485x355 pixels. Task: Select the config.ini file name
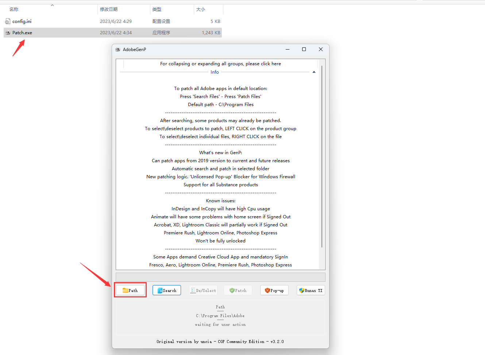click(22, 22)
